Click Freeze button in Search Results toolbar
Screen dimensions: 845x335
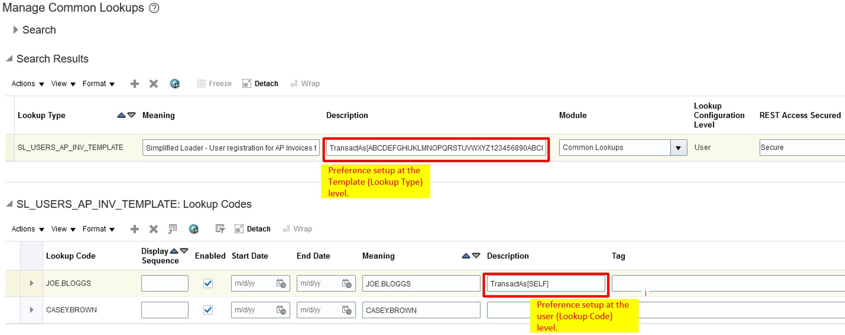pyautogui.click(x=214, y=84)
